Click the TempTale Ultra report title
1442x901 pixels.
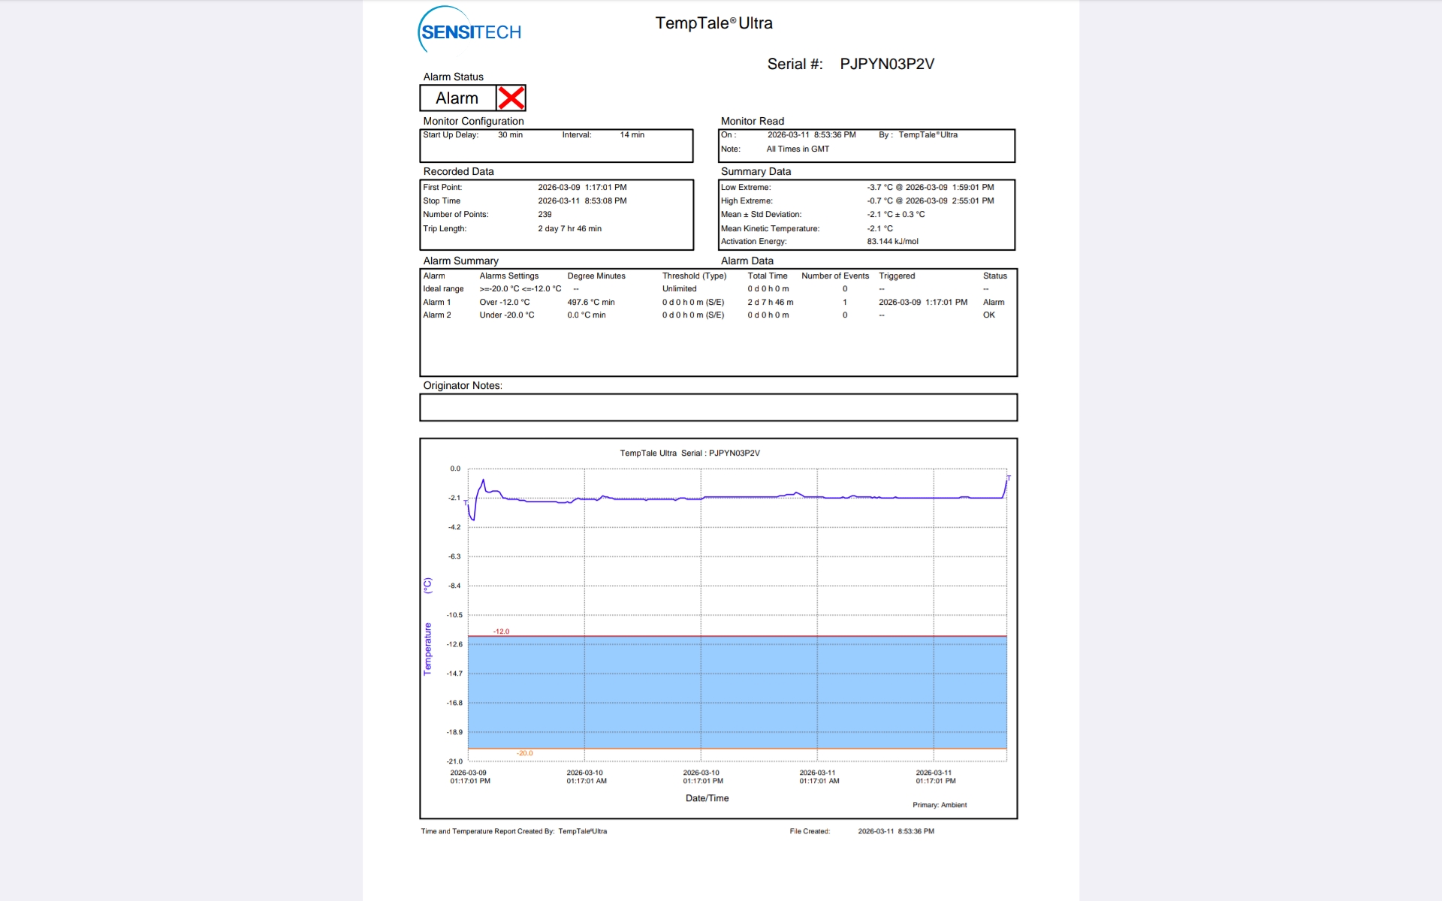pyautogui.click(x=713, y=23)
